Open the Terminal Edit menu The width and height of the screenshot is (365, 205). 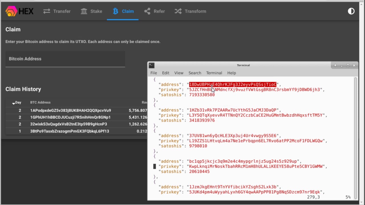166,73
